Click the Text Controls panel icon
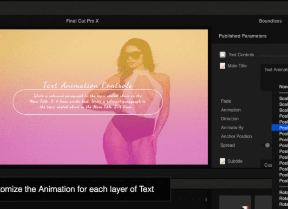 (x=223, y=54)
